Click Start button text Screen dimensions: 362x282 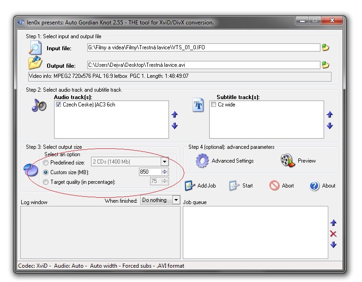(x=247, y=186)
